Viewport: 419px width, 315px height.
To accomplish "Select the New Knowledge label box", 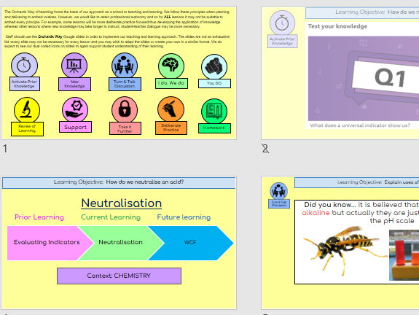I will pos(74,84).
